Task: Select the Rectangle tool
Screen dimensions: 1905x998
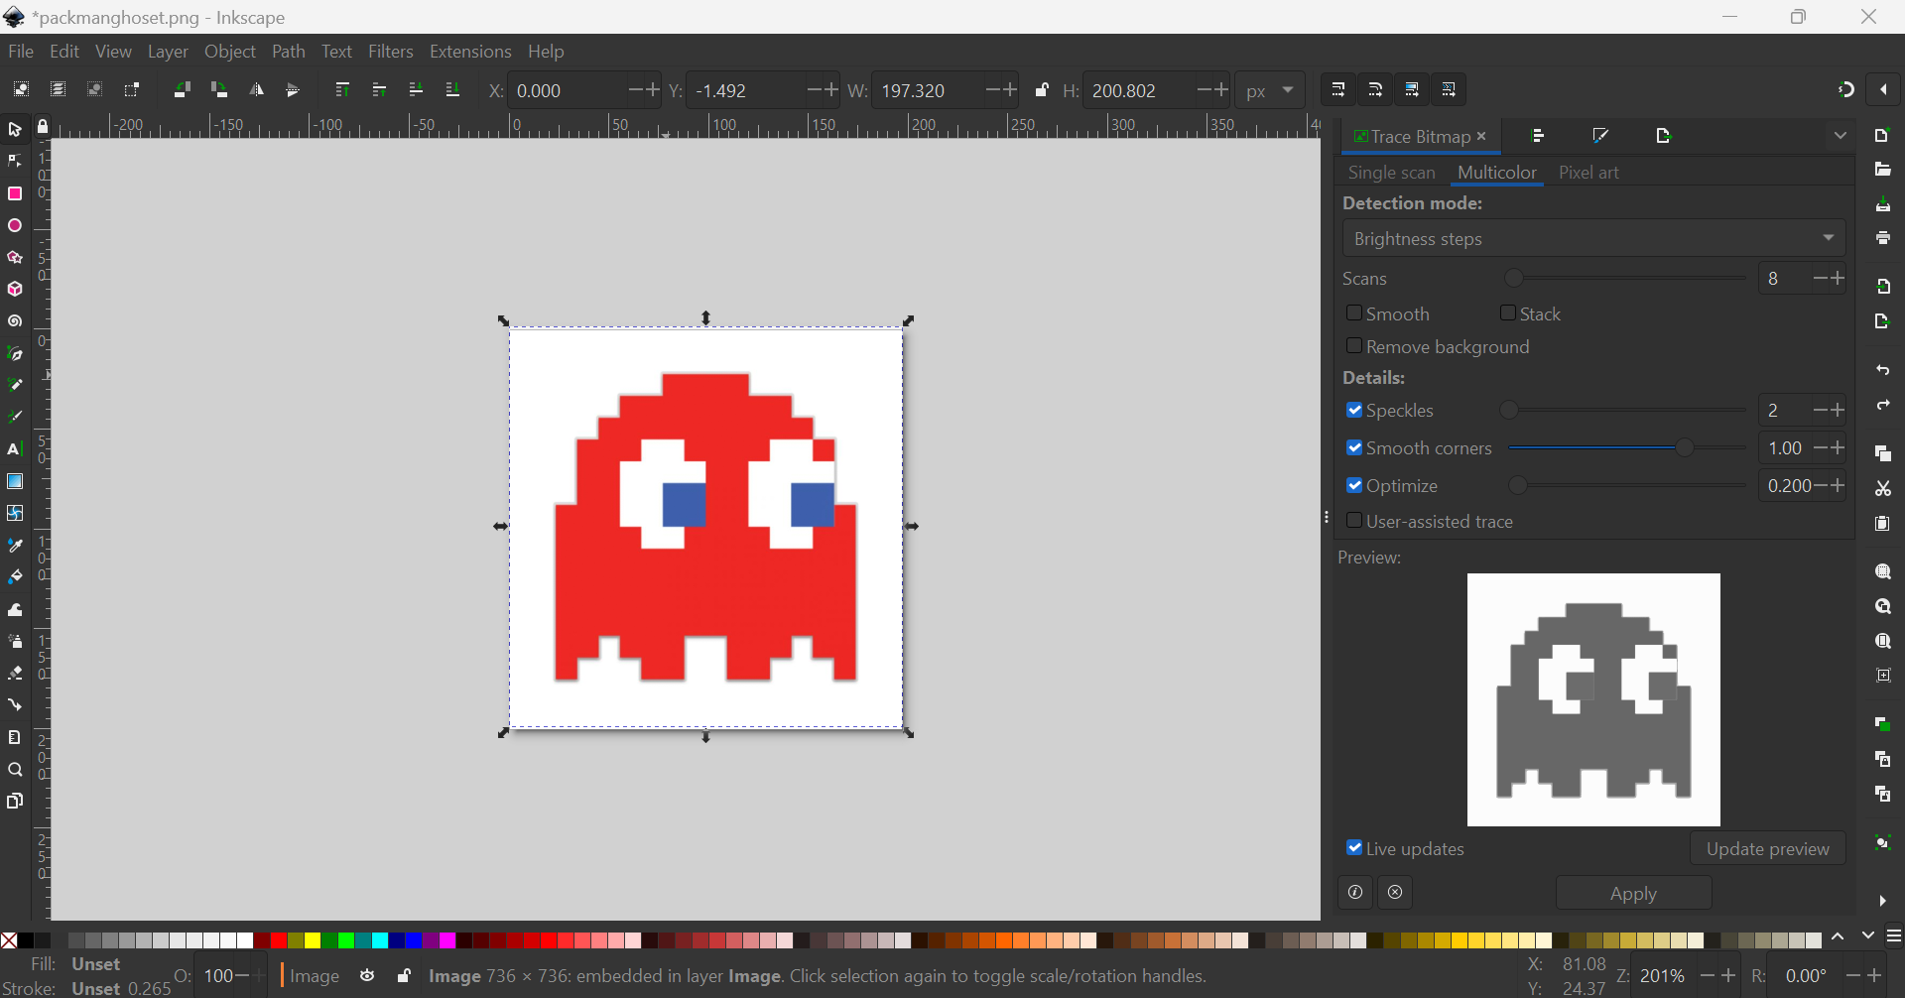Action: (x=15, y=193)
